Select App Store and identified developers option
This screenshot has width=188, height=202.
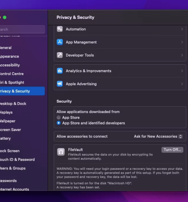[59, 123]
